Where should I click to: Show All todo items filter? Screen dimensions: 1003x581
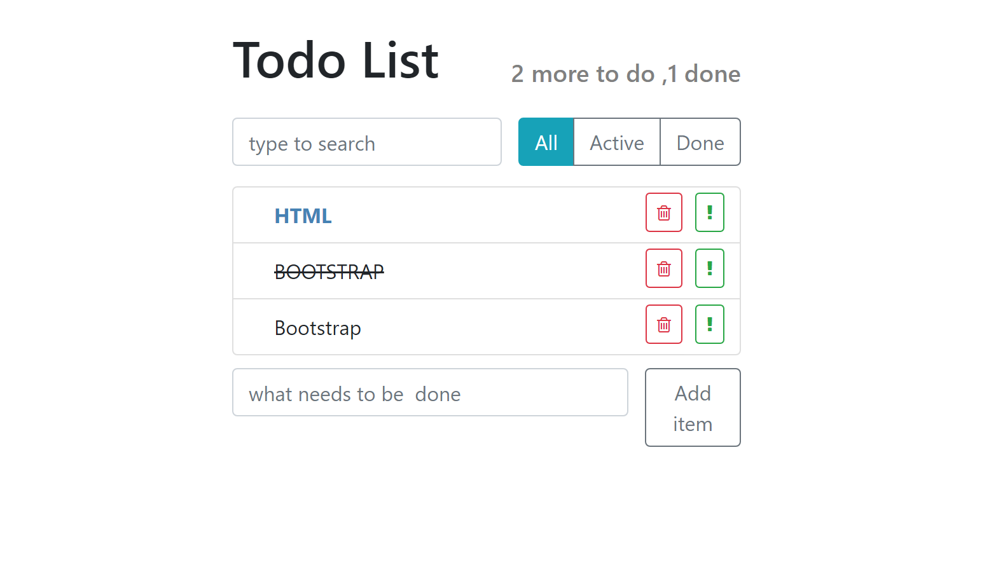(546, 142)
